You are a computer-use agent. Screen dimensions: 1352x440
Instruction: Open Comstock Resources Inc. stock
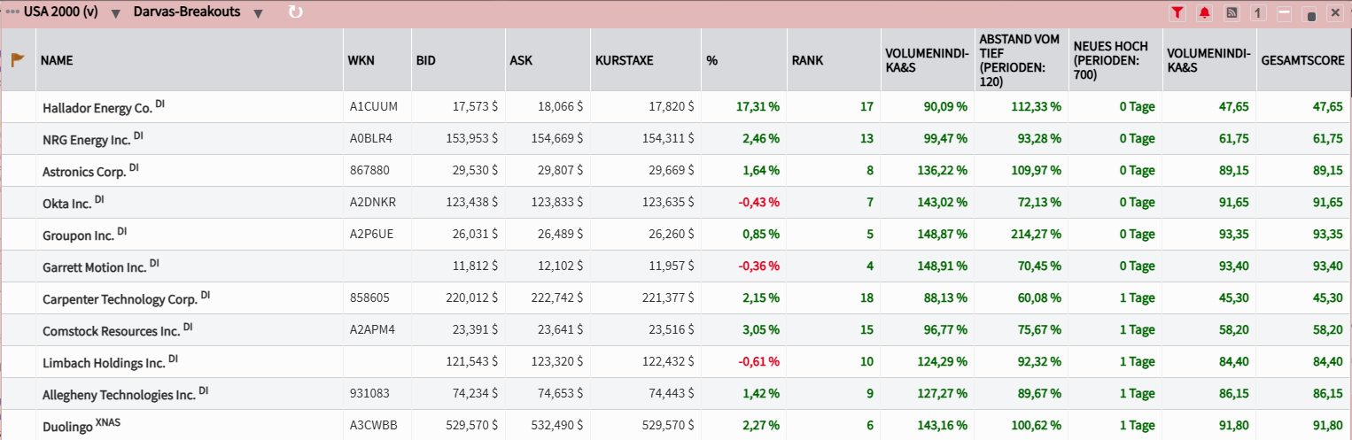[x=112, y=330]
